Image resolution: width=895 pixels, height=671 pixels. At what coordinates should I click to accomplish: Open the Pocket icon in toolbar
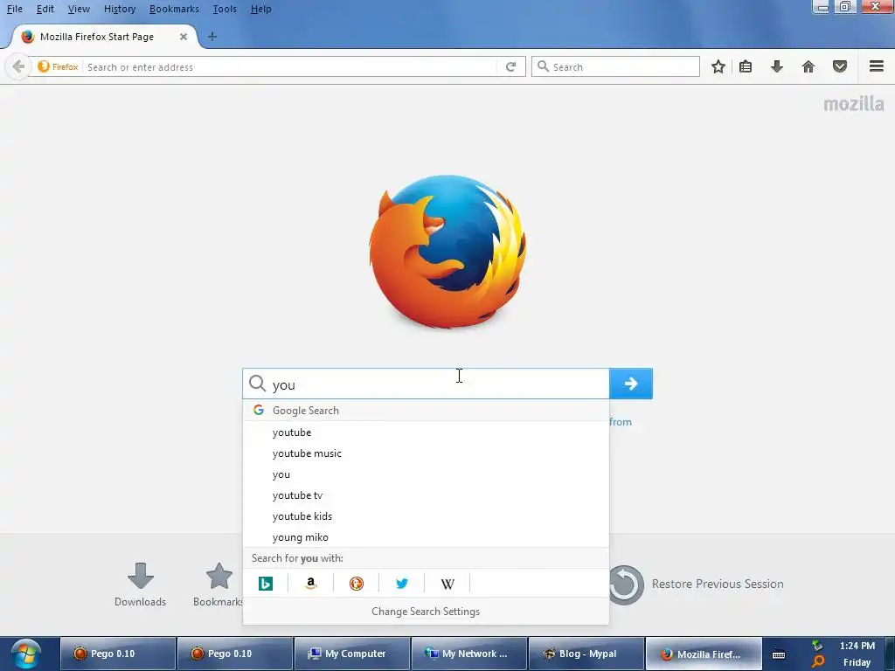(840, 66)
